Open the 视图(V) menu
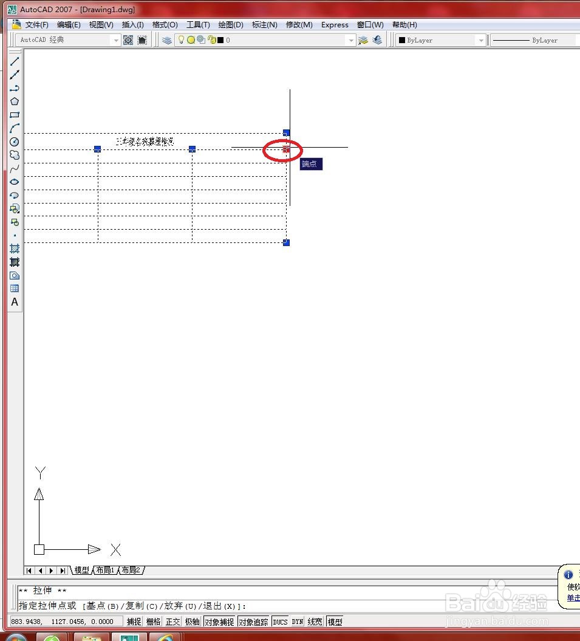580x641 pixels. (x=101, y=24)
